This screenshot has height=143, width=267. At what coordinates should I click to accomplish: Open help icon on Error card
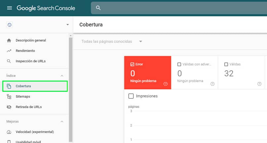coord(166,84)
